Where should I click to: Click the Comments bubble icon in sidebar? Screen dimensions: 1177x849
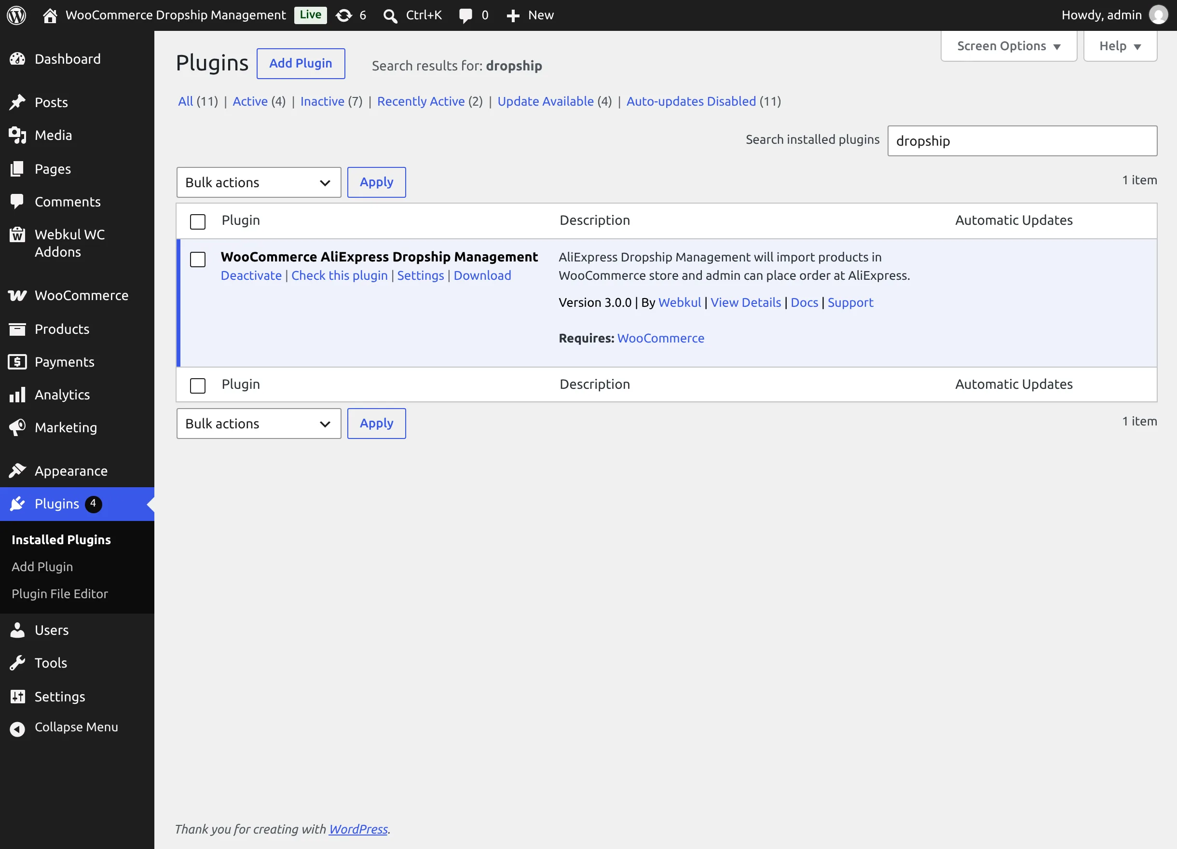click(x=17, y=201)
